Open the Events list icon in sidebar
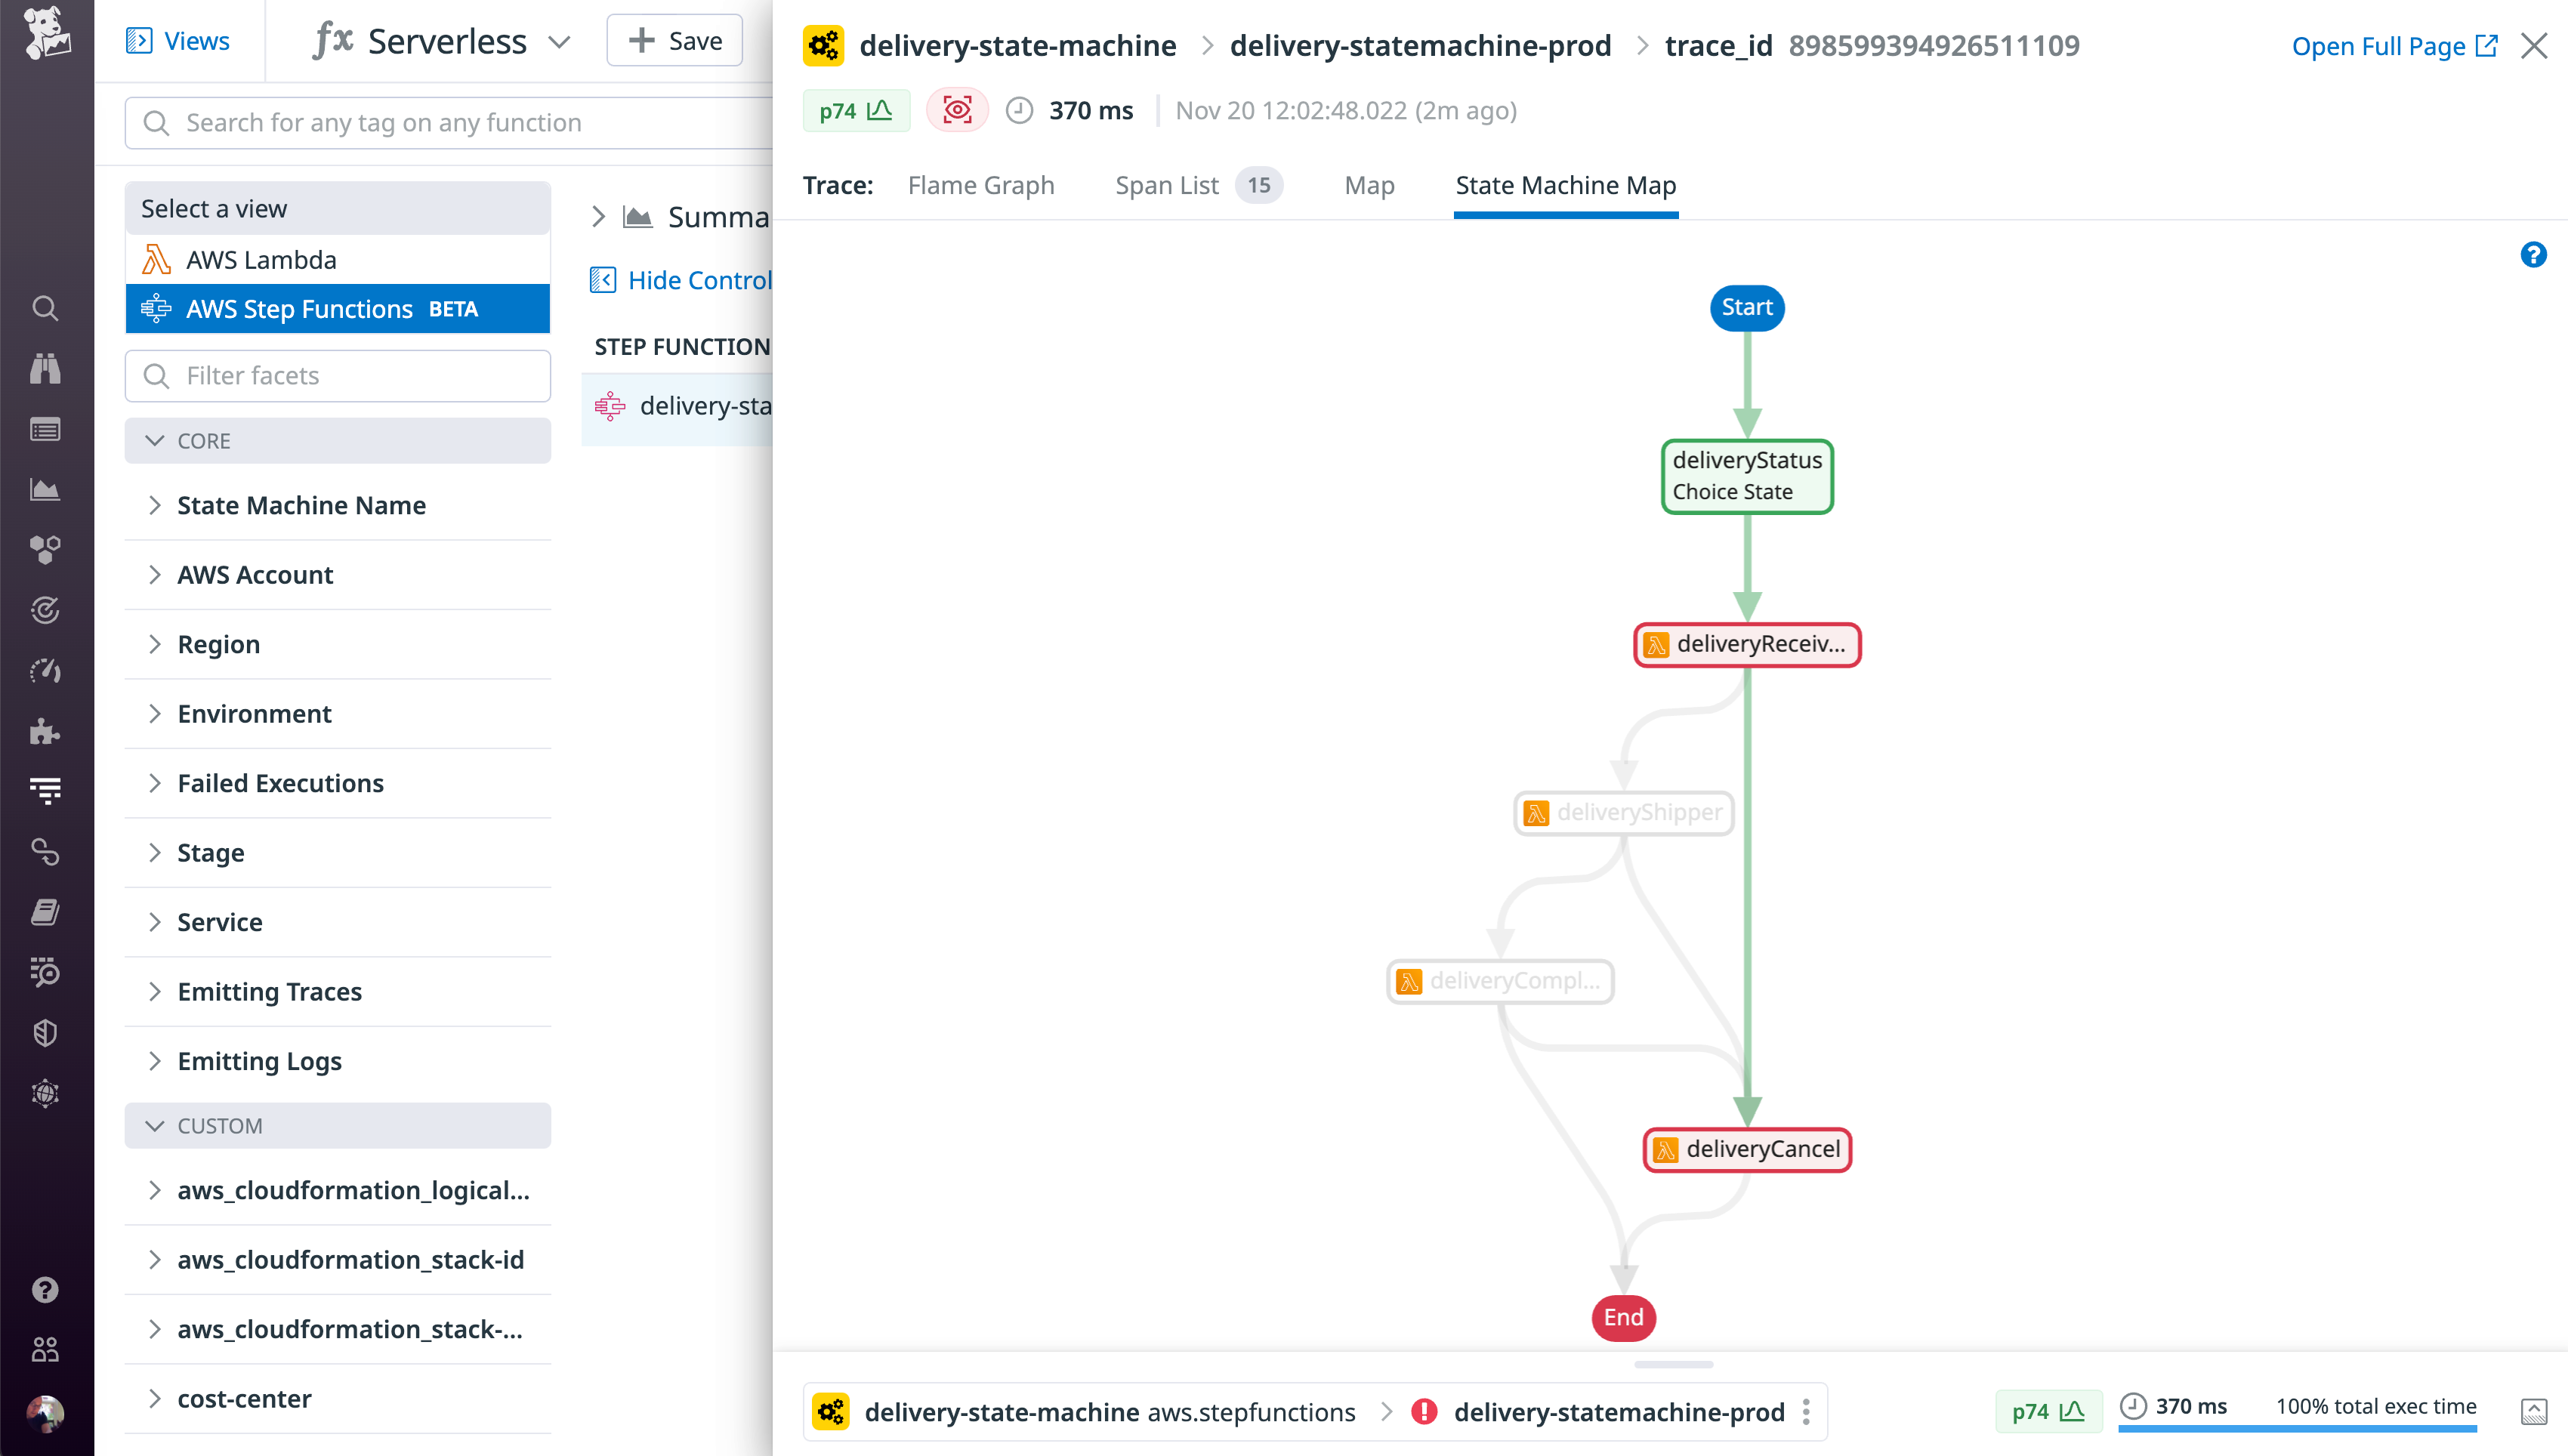2568x1456 pixels. click(45, 429)
